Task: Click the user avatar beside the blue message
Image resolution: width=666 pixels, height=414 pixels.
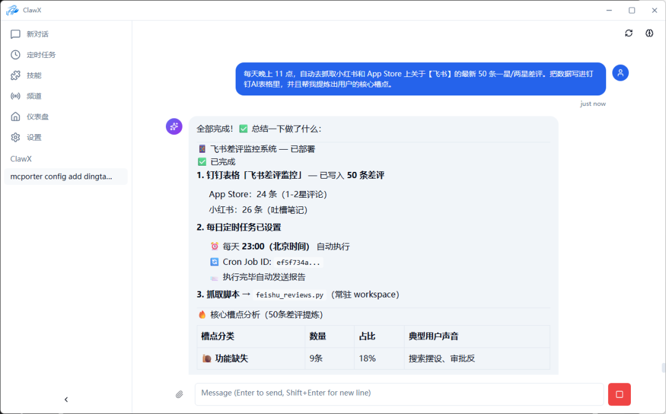Action: pyautogui.click(x=620, y=73)
